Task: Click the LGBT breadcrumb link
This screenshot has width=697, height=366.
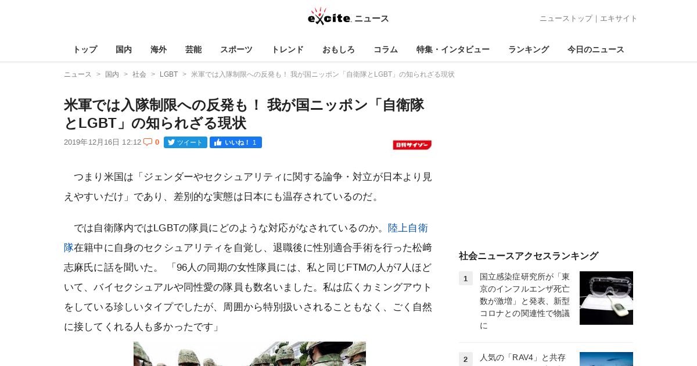Action: click(169, 74)
